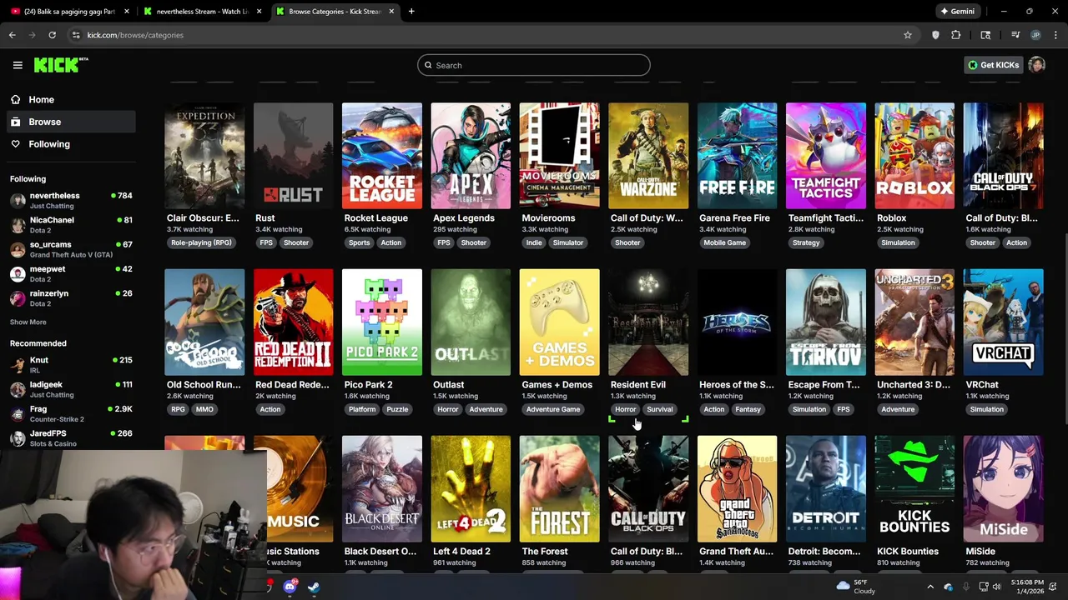
Task: Open the VRChat category cover
Action: tap(1003, 322)
